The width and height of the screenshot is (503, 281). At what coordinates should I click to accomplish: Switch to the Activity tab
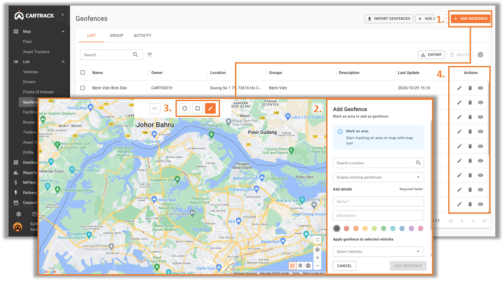coord(143,36)
